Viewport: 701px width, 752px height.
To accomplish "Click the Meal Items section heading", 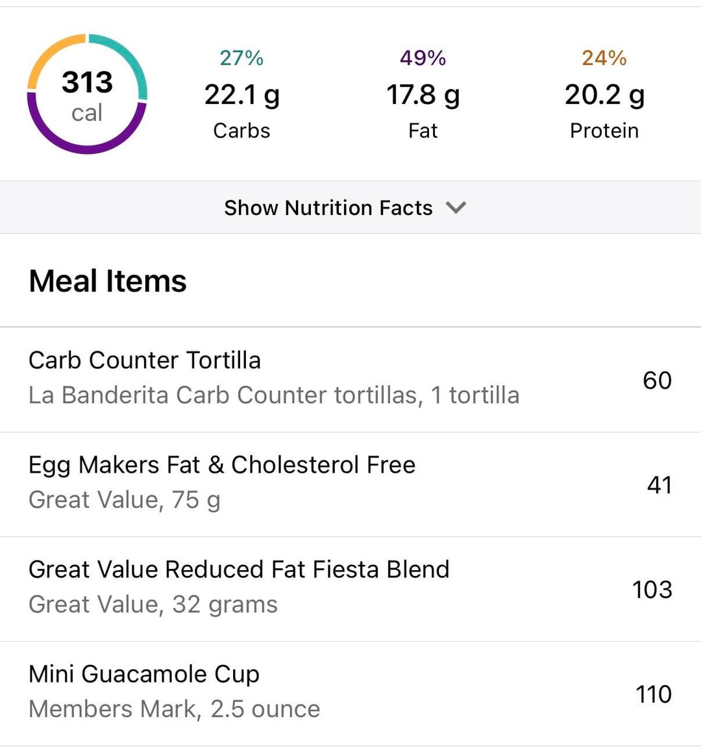I will point(108,281).
